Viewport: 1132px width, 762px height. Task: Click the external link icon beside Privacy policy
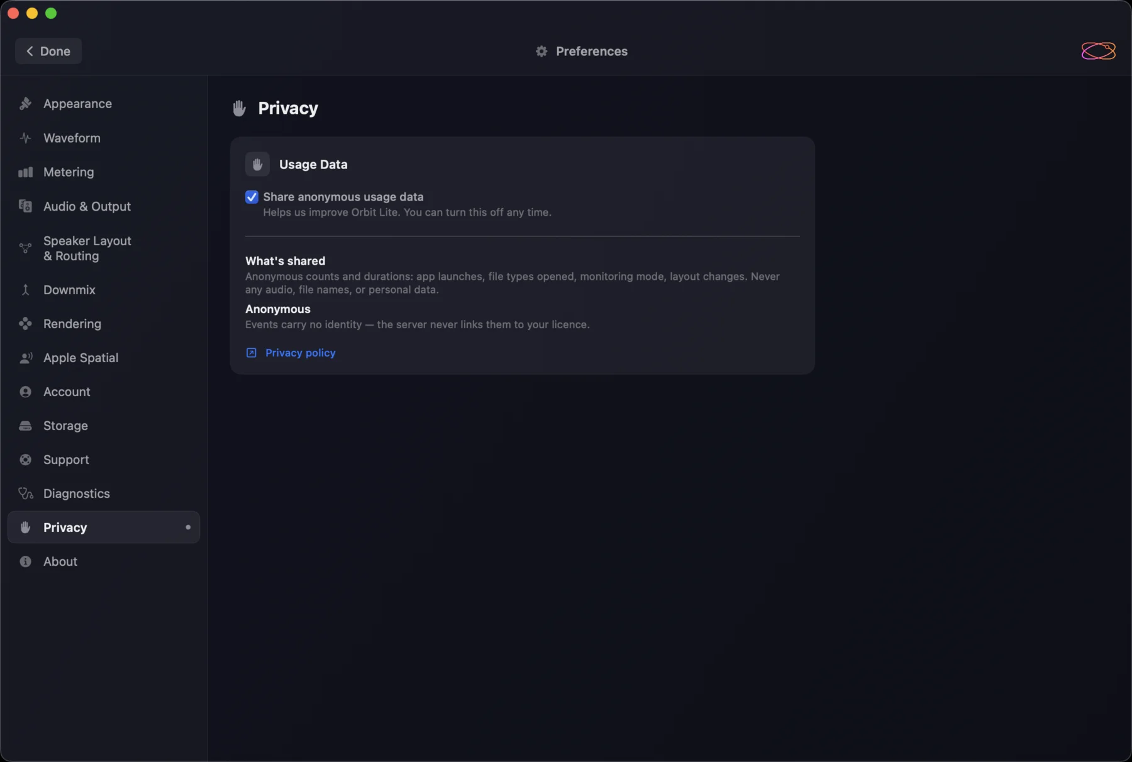251,353
